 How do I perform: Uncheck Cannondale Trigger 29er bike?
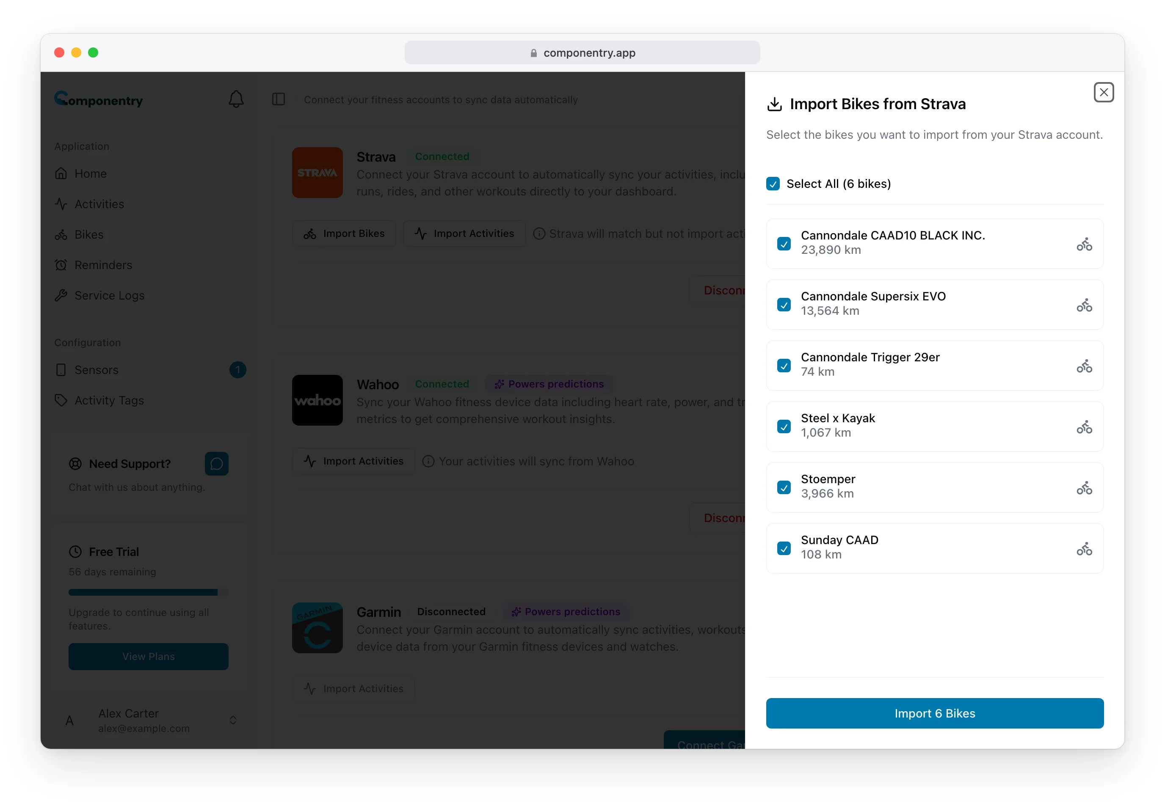coord(784,365)
